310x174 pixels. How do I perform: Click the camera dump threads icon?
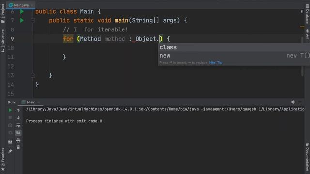tap(10, 125)
